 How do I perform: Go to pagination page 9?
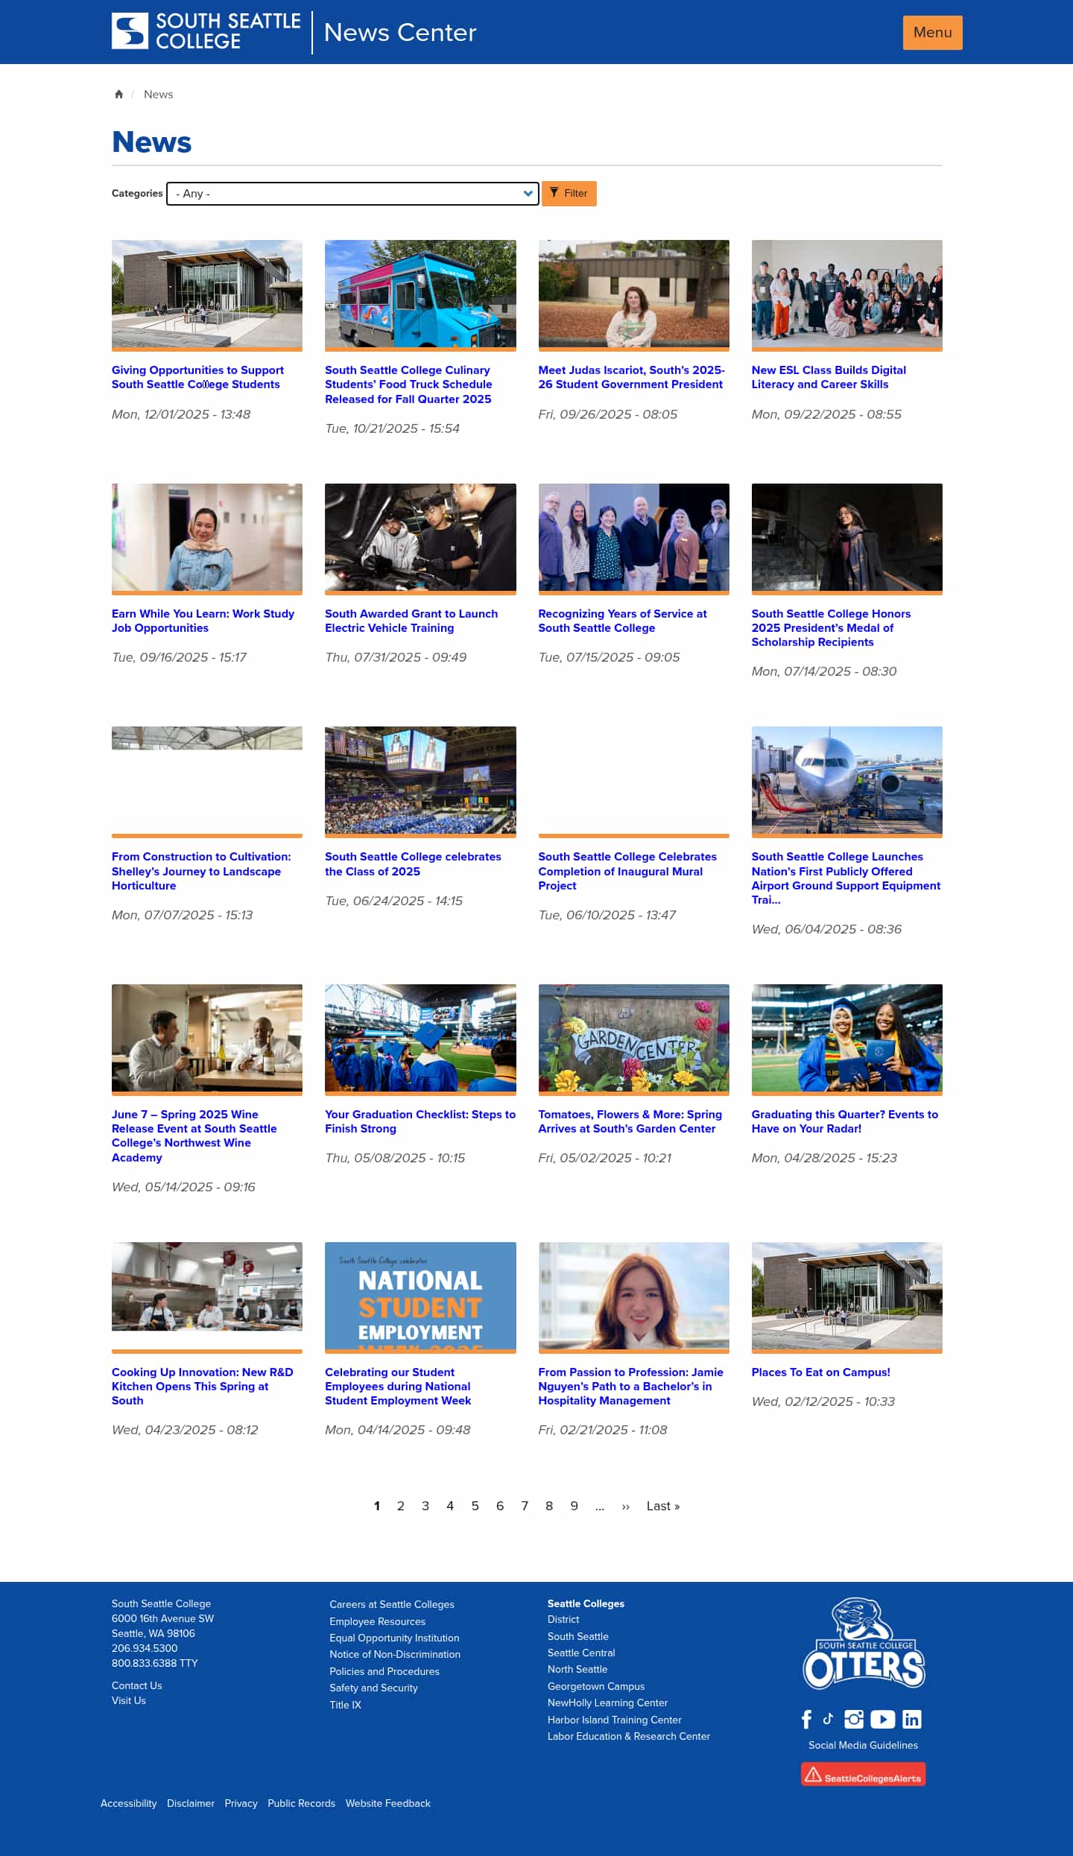tap(574, 1506)
